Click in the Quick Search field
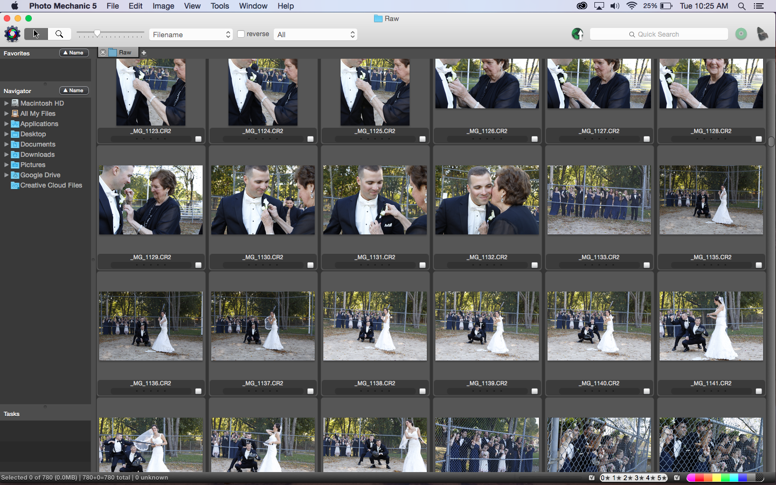Image resolution: width=776 pixels, height=485 pixels. click(x=659, y=34)
